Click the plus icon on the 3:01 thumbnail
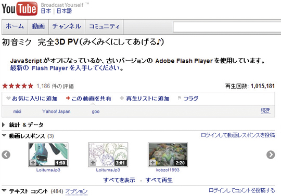Viewport: 281px width, 196px height. click(93, 163)
